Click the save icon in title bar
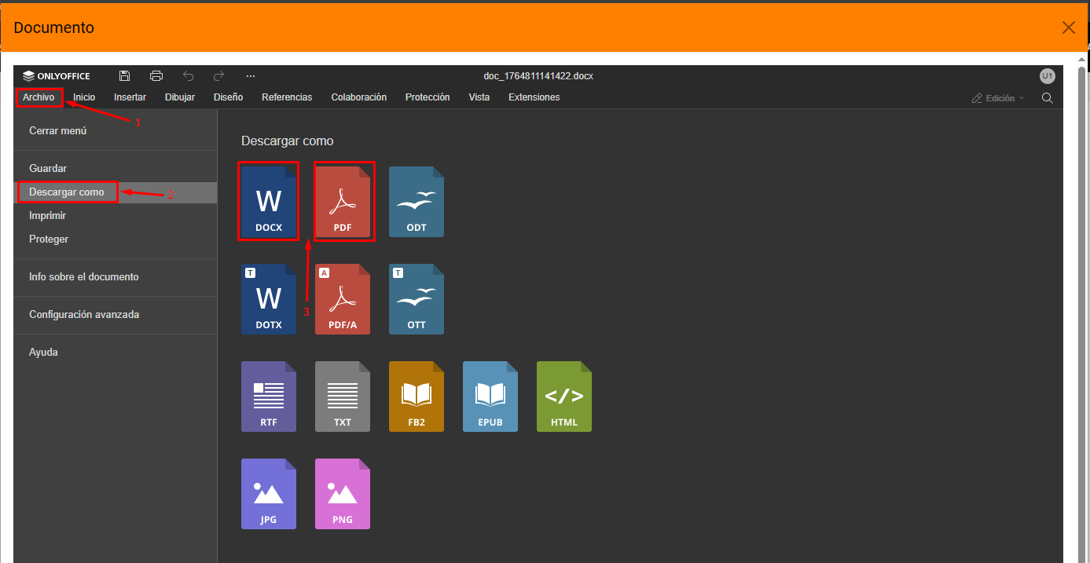 click(125, 76)
